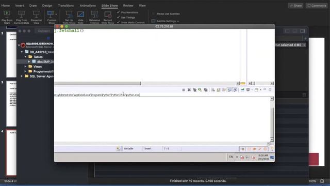Screen dimensions: 330x186
Task: Select the Tables folder in tree
Action: point(38,57)
